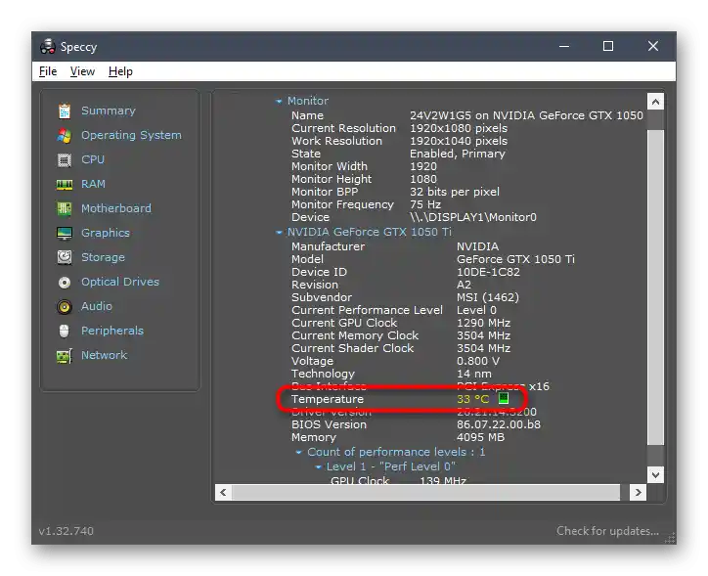The width and height of the screenshot is (708, 576).
Task: Click the Summary clipboard icon
Action: coord(65,111)
